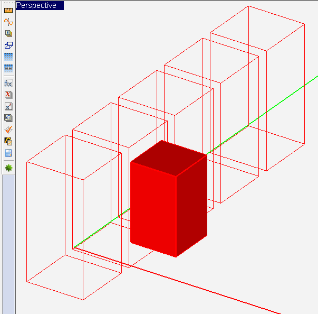Open the f(x) formula tool

coord(8,83)
